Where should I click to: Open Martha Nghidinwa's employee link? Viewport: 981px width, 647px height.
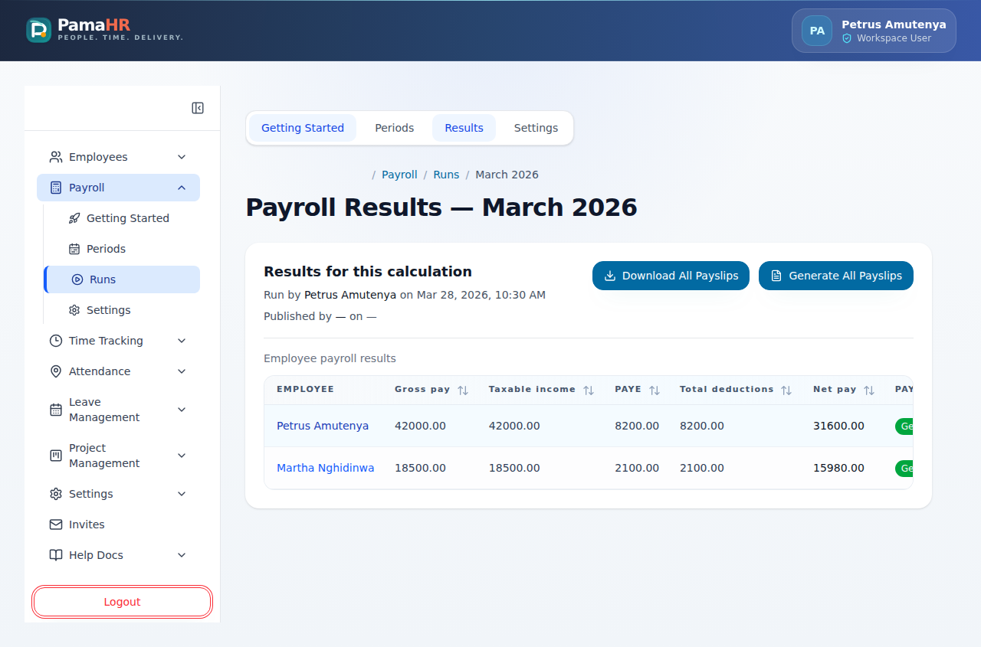click(326, 468)
